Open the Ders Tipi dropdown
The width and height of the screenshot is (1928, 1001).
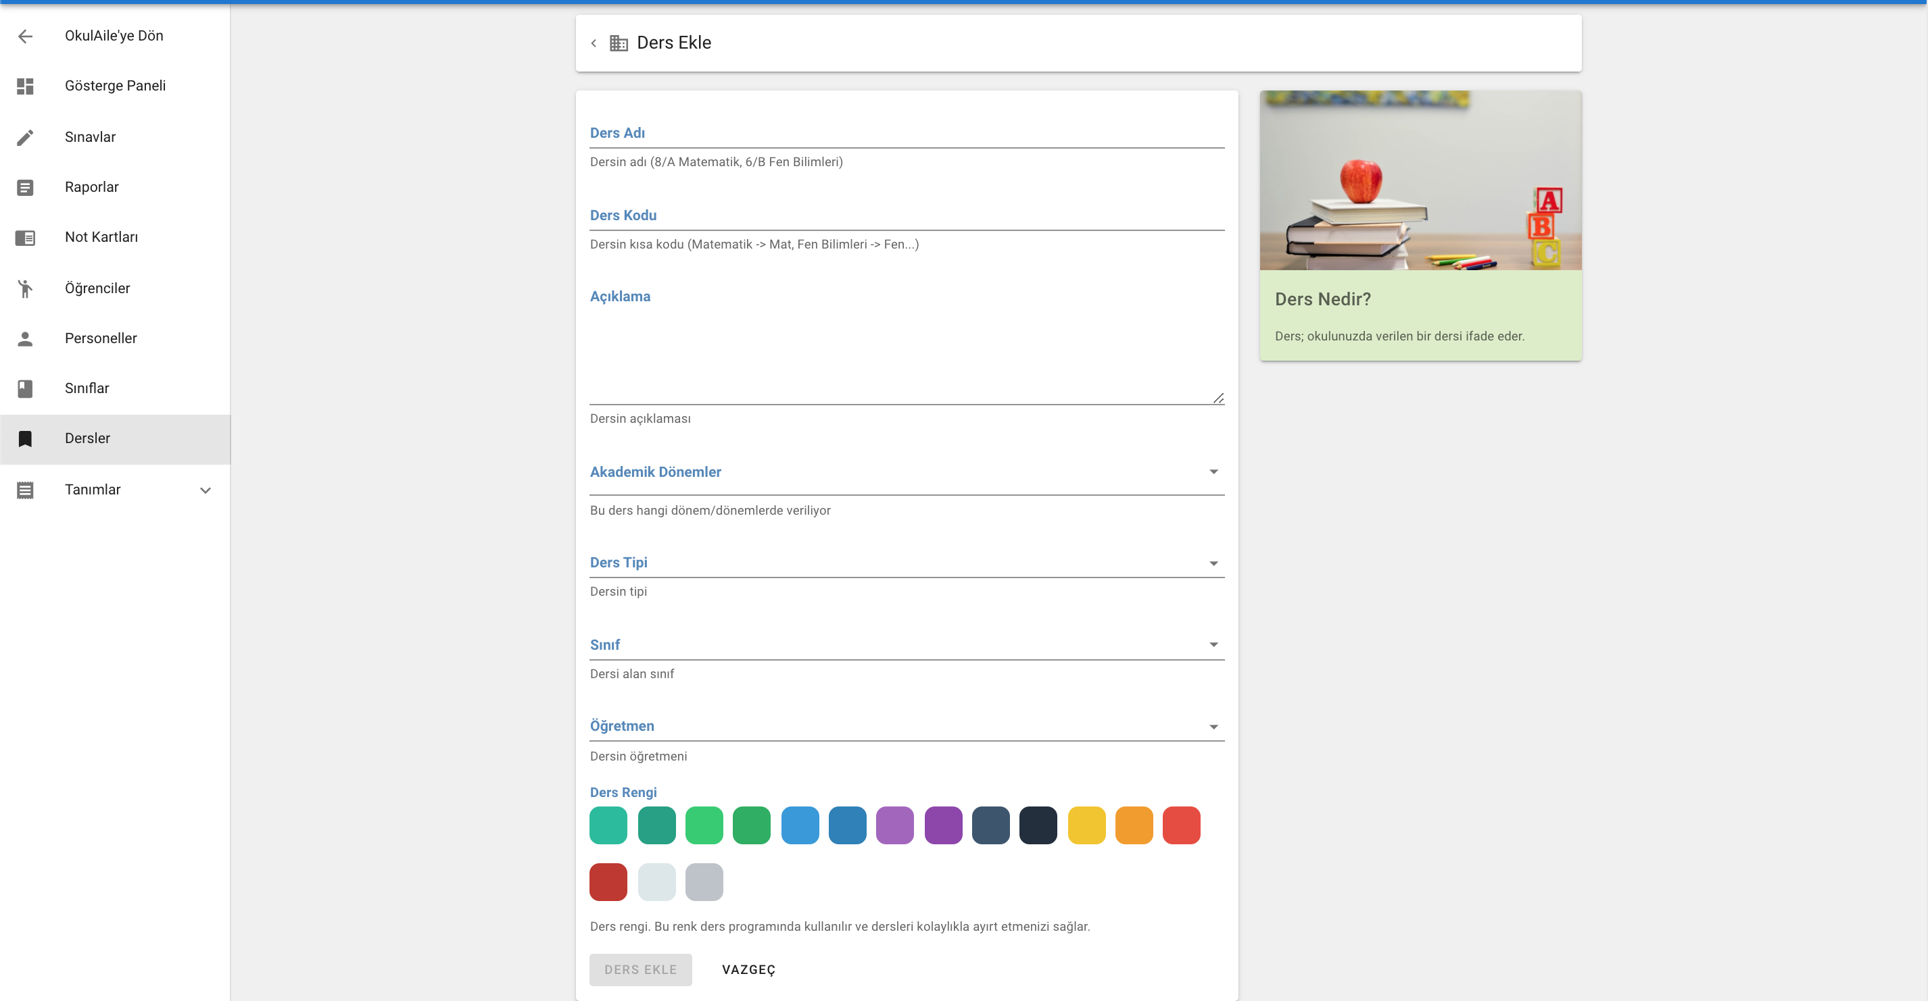point(907,562)
